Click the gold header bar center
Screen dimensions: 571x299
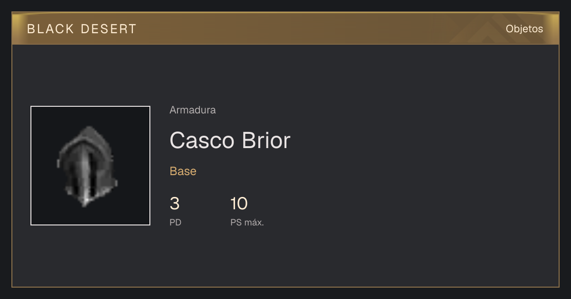tap(285, 29)
